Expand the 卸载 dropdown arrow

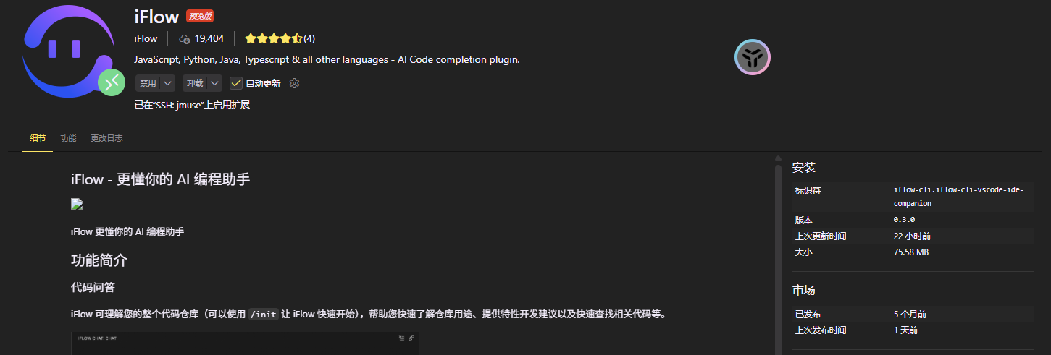214,83
